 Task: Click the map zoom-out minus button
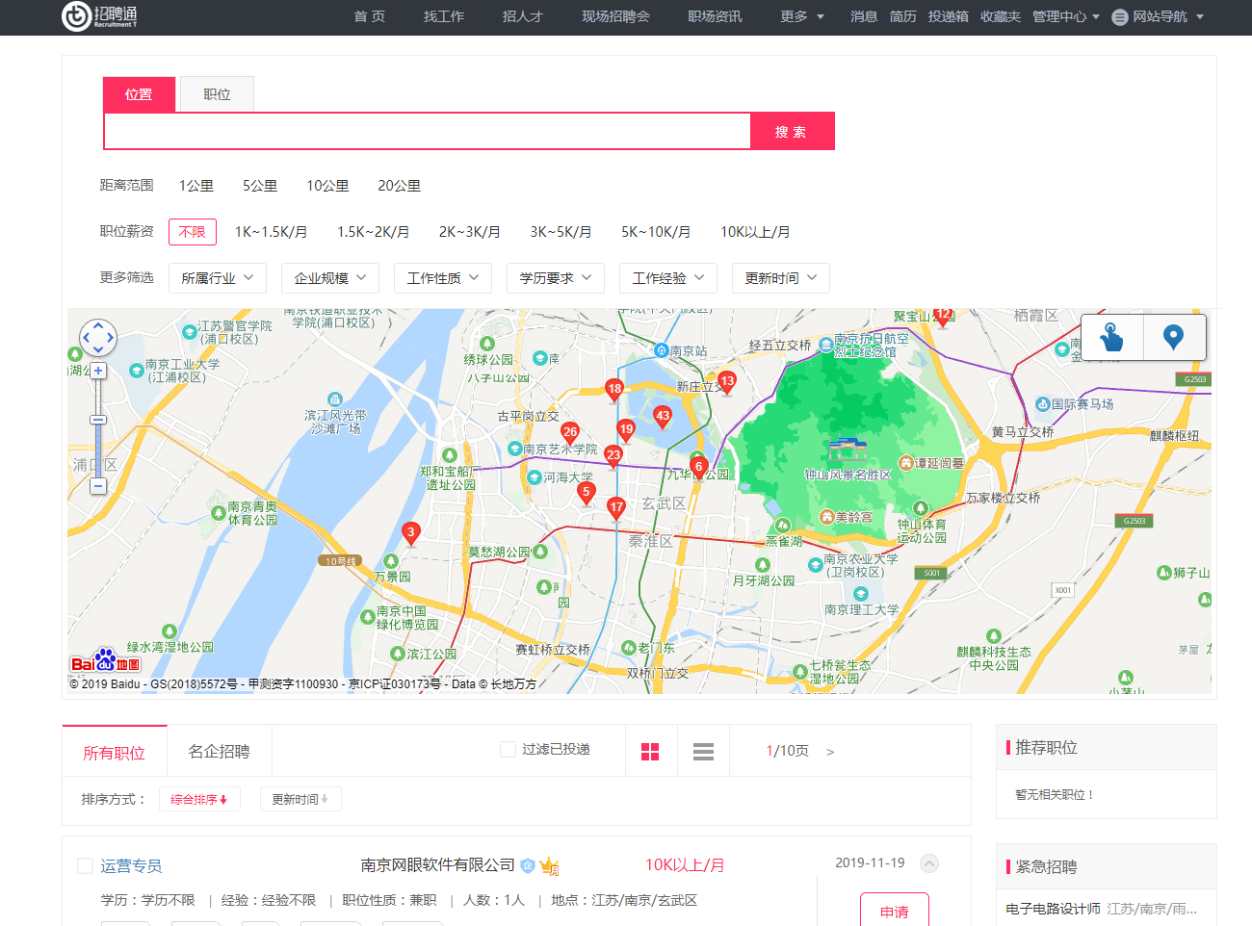coord(98,486)
